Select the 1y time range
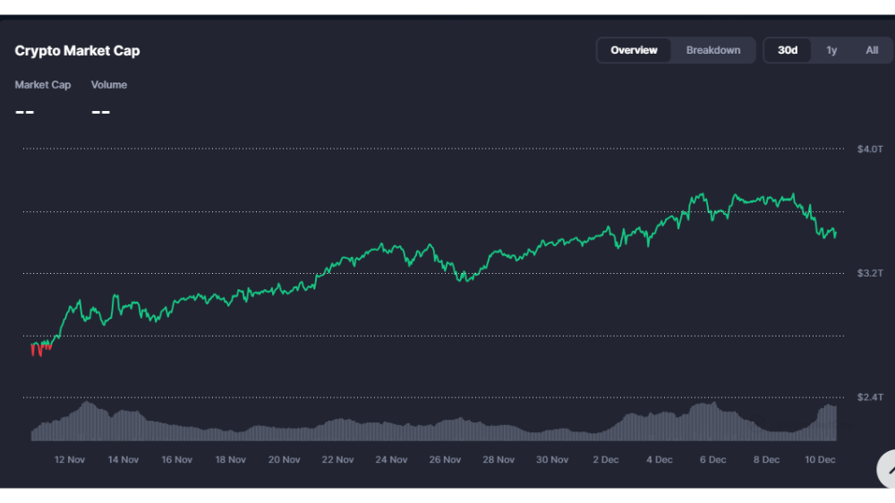 click(x=831, y=50)
